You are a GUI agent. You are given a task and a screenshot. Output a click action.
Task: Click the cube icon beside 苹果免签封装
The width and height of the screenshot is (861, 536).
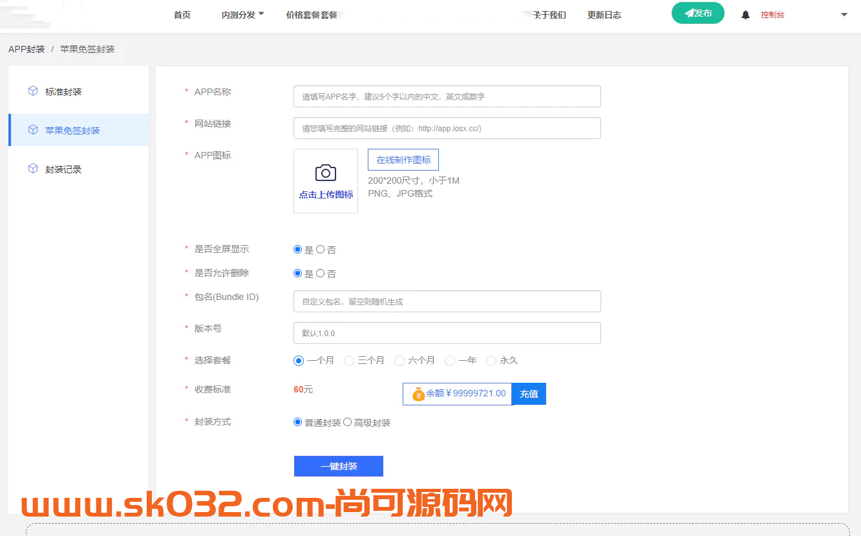[33, 130]
